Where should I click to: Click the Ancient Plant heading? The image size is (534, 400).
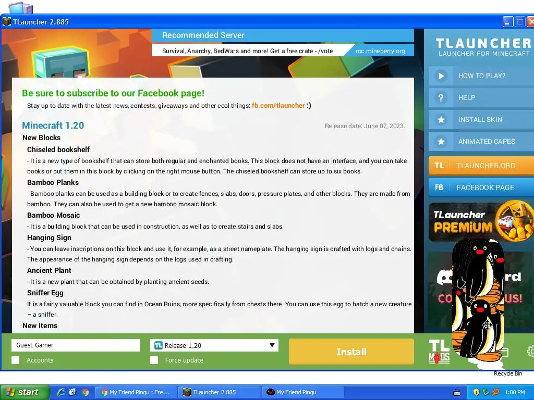(x=49, y=270)
